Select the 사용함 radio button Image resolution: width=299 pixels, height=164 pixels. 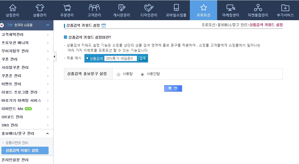pyautogui.click(x=119, y=74)
